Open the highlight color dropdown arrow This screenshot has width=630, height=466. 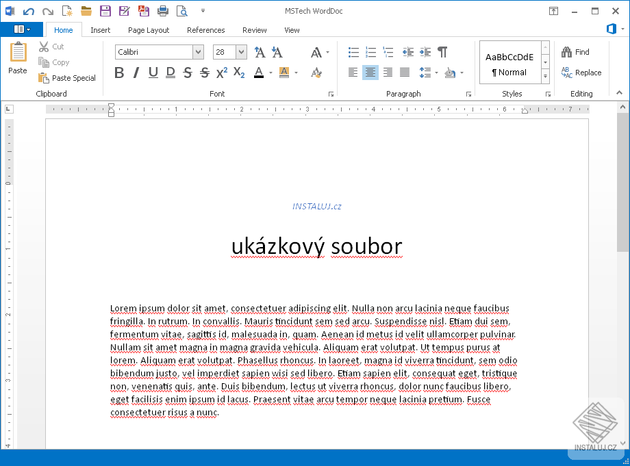pos(296,73)
